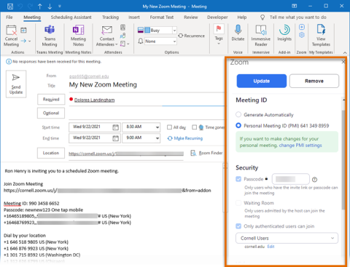Open the Cornell Users dropdown
The height and width of the screenshot is (267, 350).
[x=287, y=238]
